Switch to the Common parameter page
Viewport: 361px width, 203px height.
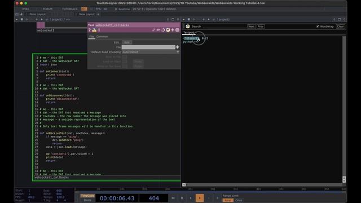point(102,37)
